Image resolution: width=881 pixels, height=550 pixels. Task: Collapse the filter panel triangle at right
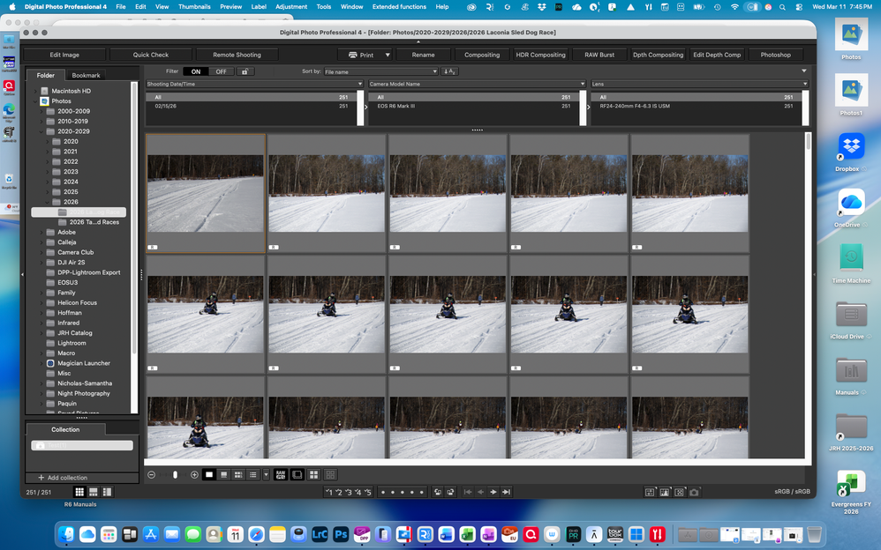click(804, 71)
